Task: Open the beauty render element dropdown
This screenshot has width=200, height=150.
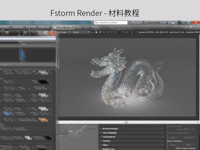Action: (x=81, y=32)
